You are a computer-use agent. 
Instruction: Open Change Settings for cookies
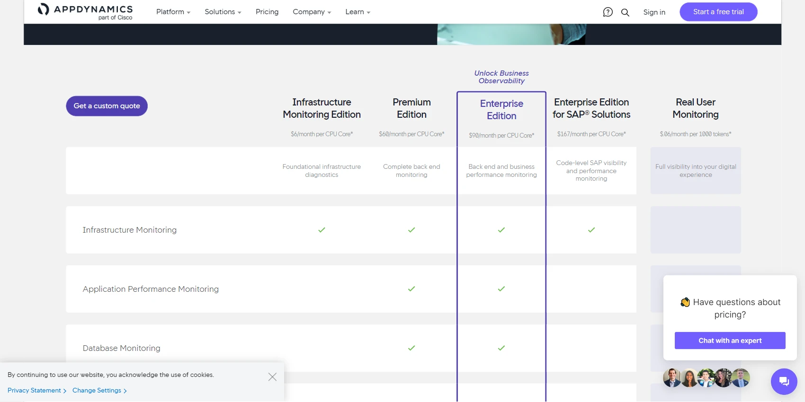[x=99, y=391]
